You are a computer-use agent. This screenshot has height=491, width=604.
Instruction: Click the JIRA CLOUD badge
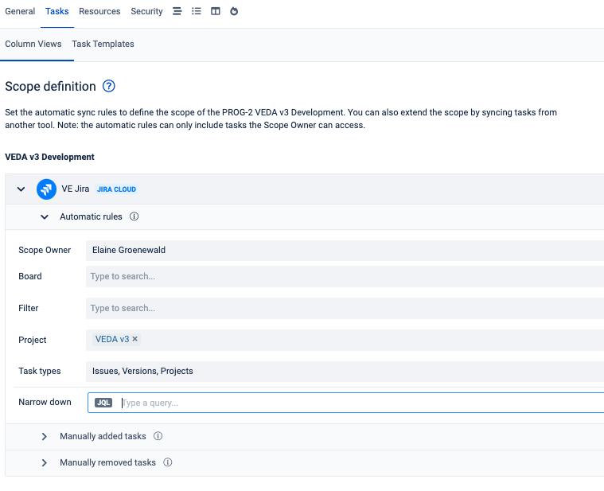(116, 189)
